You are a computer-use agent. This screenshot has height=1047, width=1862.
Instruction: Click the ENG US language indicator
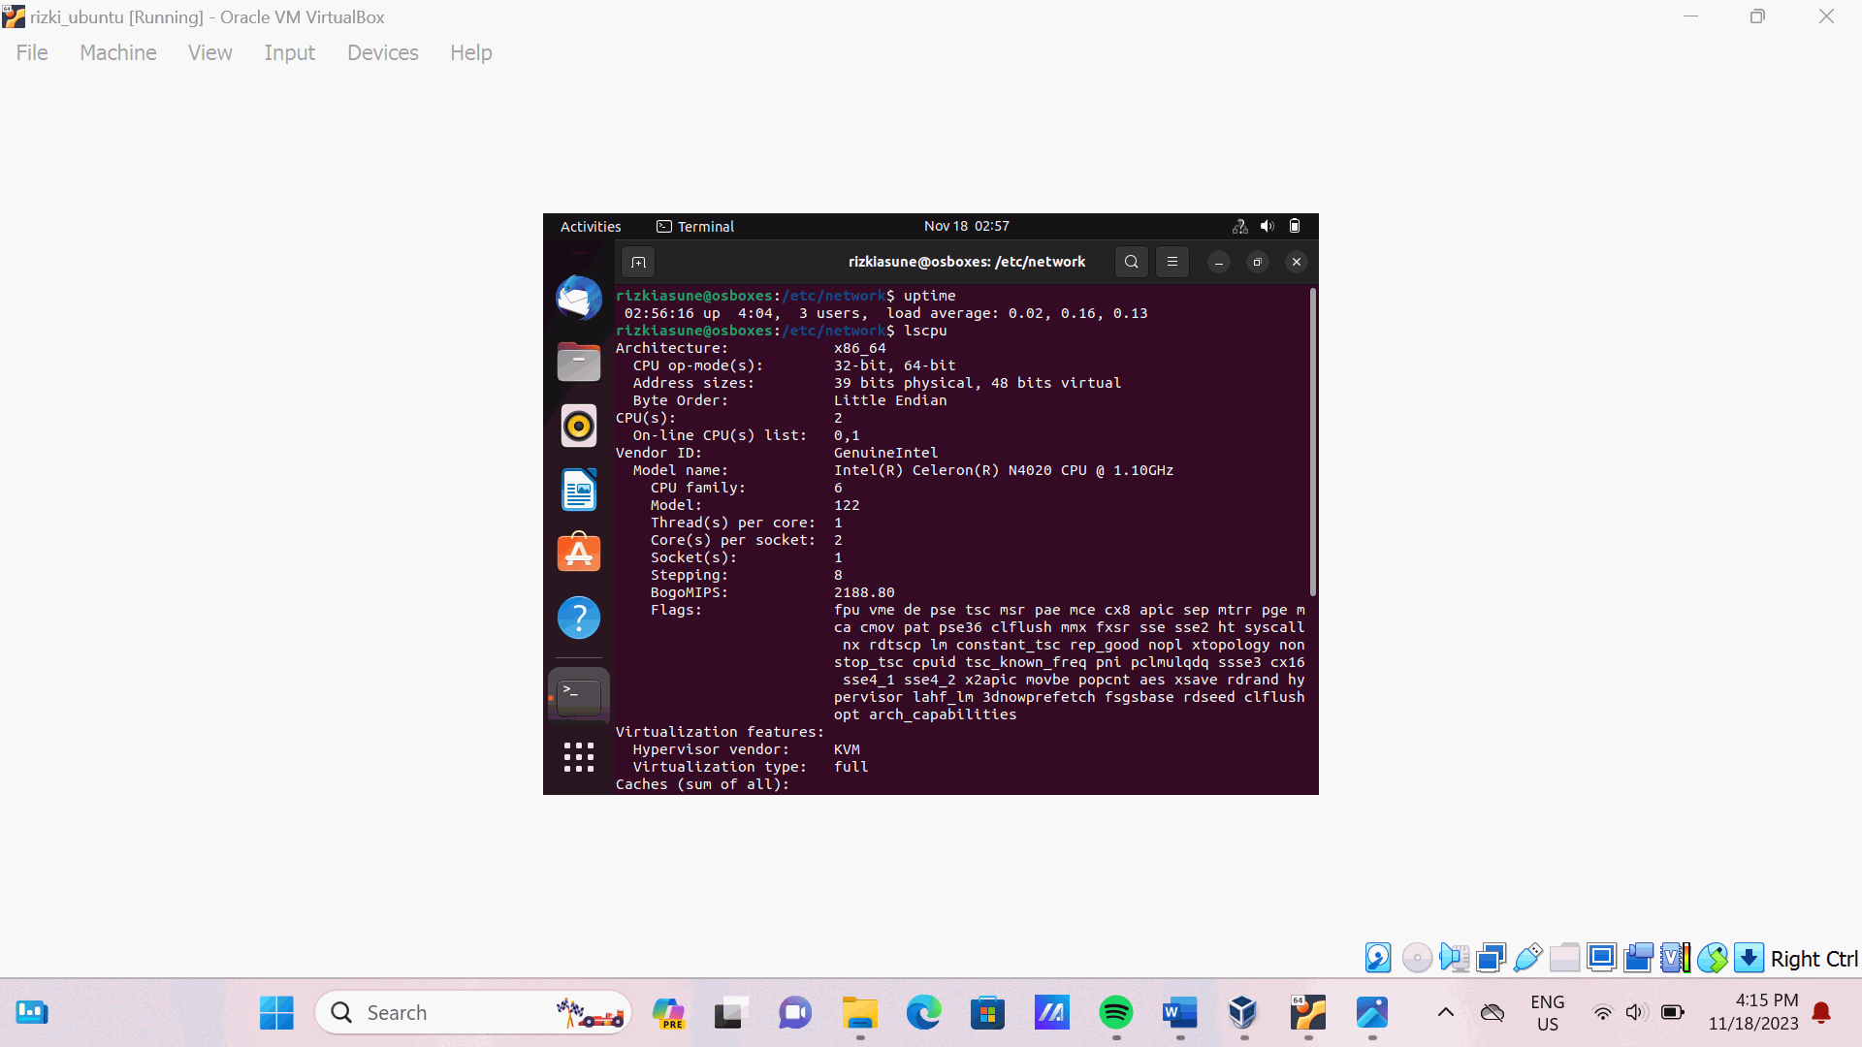pyautogui.click(x=1548, y=1013)
